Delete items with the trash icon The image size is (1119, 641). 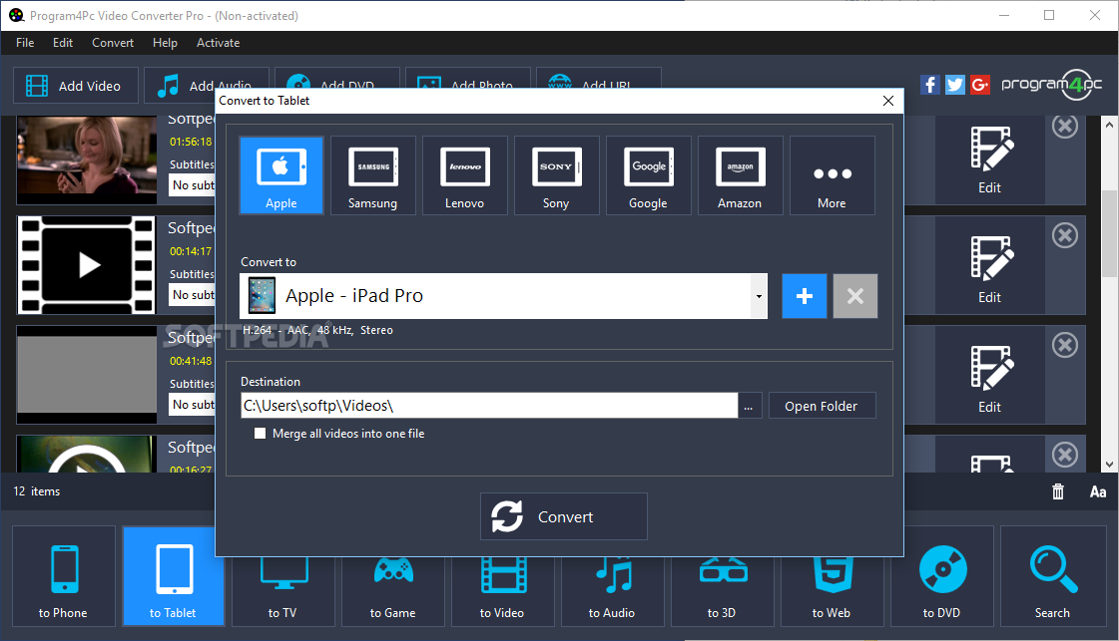1058,491
